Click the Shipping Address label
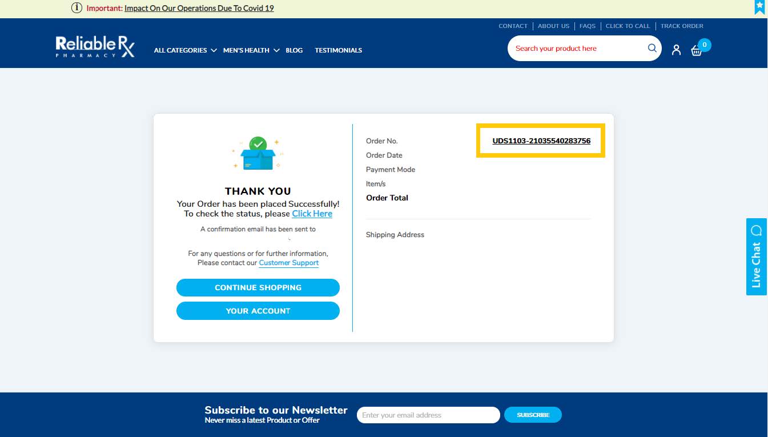 coord(395,235)
